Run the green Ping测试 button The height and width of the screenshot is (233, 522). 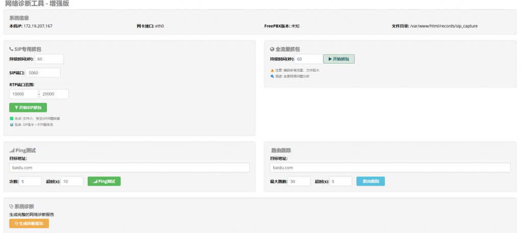(x=104, y=181)
